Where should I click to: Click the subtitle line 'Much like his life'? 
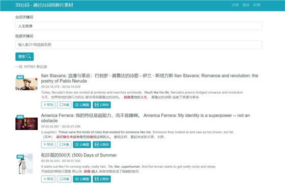(x=157, y=92)
